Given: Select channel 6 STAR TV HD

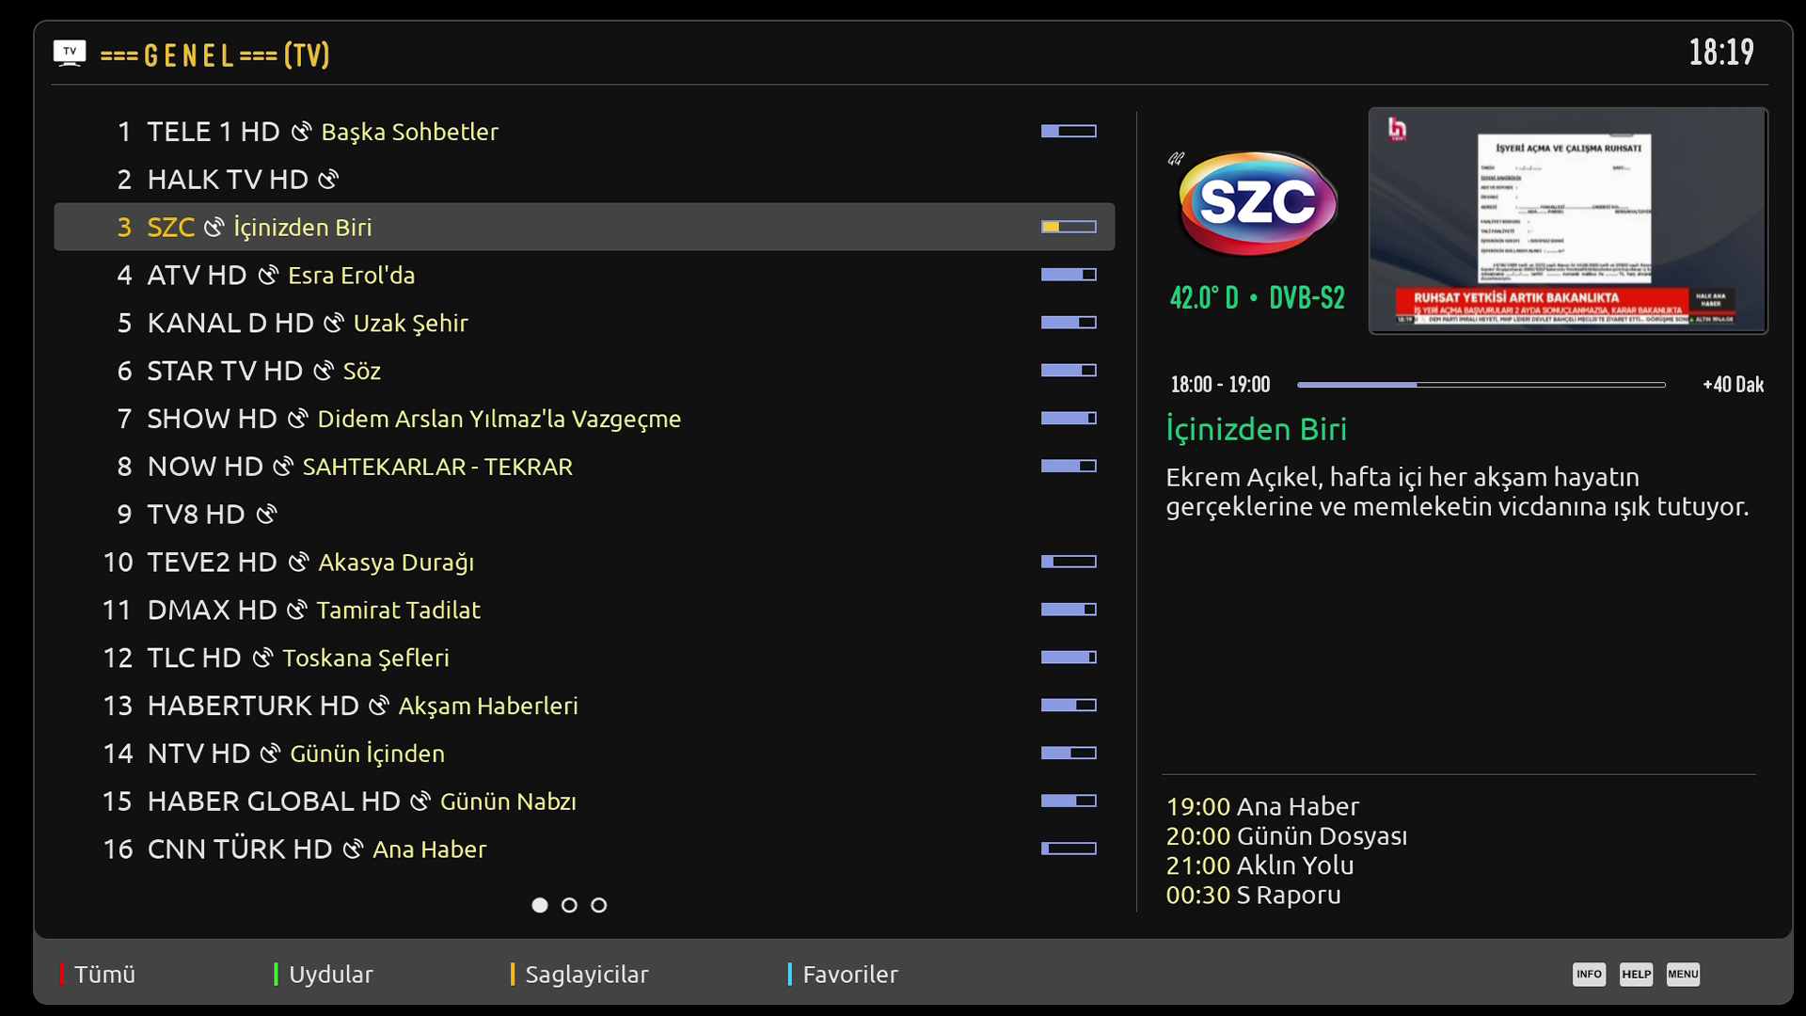Looking at the screenshot, I should pos(584,372).
